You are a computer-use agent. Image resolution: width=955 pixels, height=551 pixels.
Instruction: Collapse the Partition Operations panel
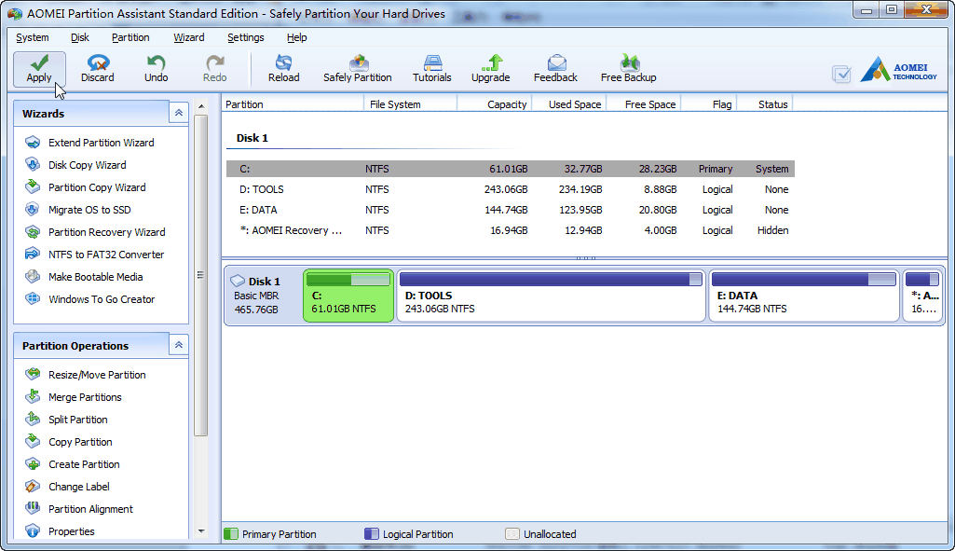pyautogui.click(x=179, y=345)
